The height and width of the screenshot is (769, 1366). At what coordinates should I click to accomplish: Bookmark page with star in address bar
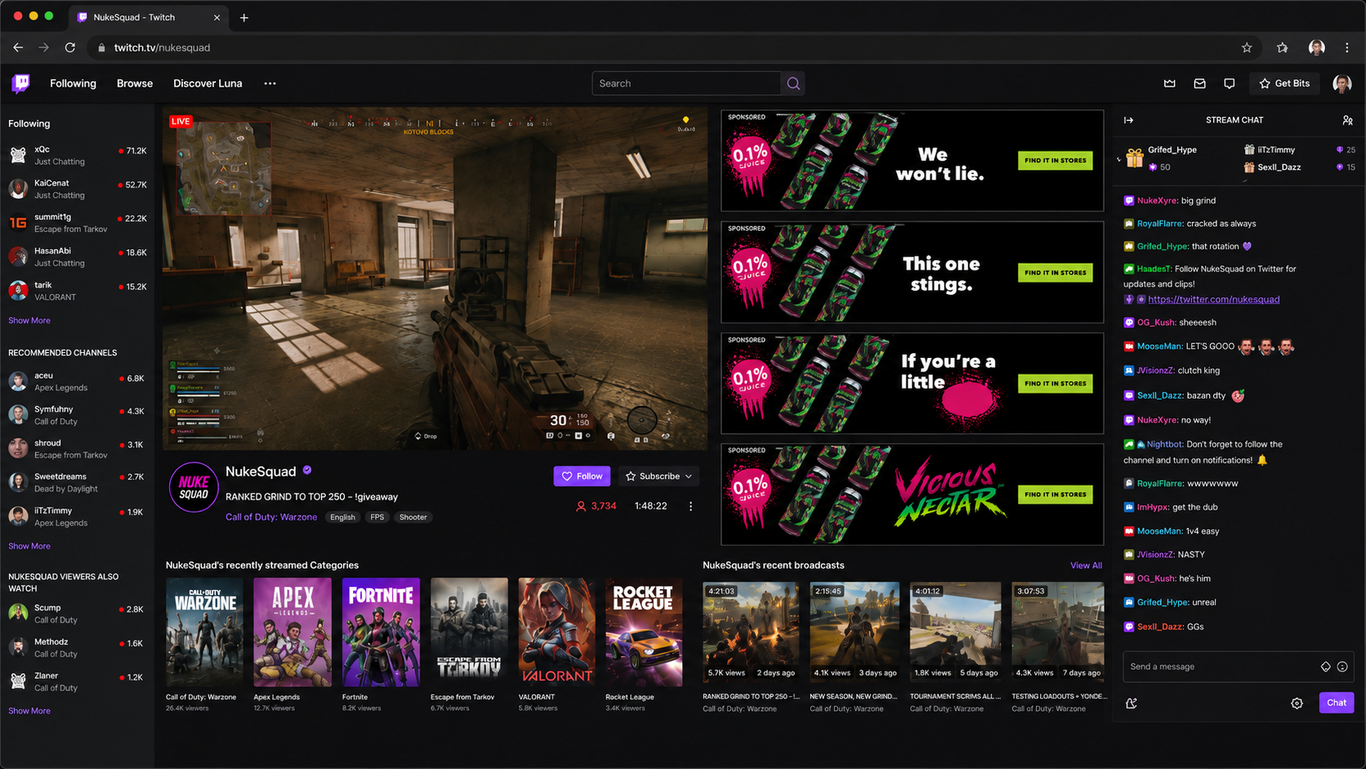pyautogui.click(x=1247, y=47)
